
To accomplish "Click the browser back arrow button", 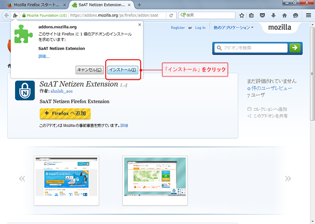I will coord(7,15).
